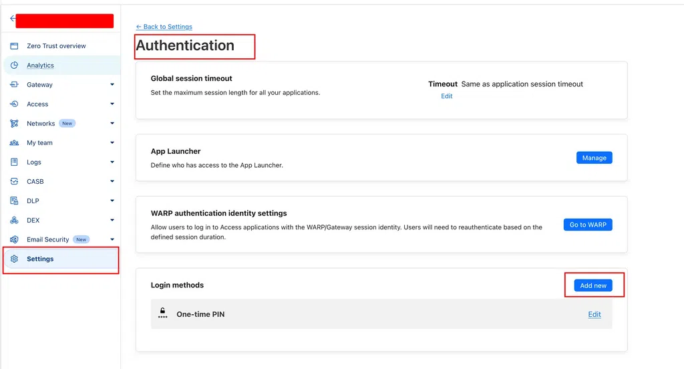Select Email Security in the sidebar
The image size is (684, 369).
[47, 239]
